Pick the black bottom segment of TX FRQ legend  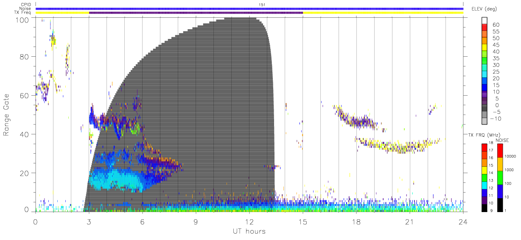coord(484,207)
